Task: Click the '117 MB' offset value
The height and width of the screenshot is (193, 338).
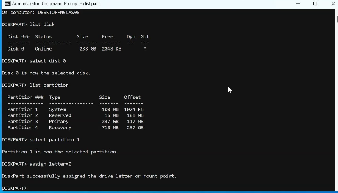Action: [x=135, y=122]
